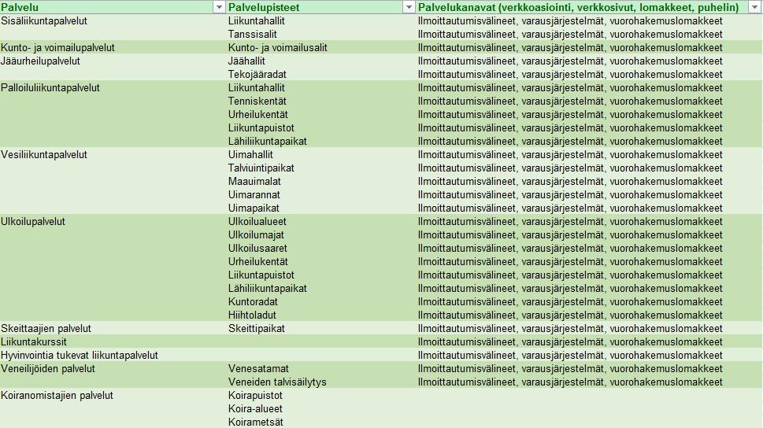Click Palvelukanavat cell in the Tanssisalit row

pos(589,34)
